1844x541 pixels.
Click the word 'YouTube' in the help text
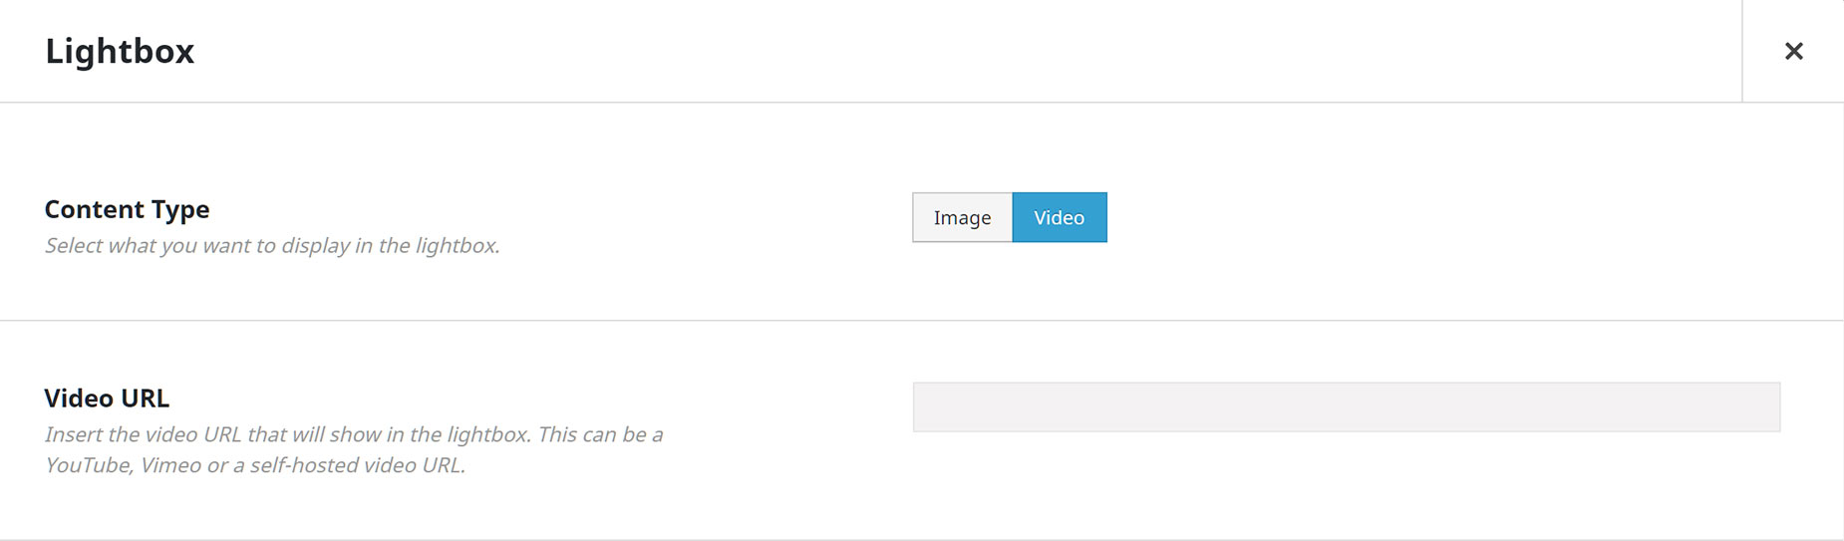88,465
